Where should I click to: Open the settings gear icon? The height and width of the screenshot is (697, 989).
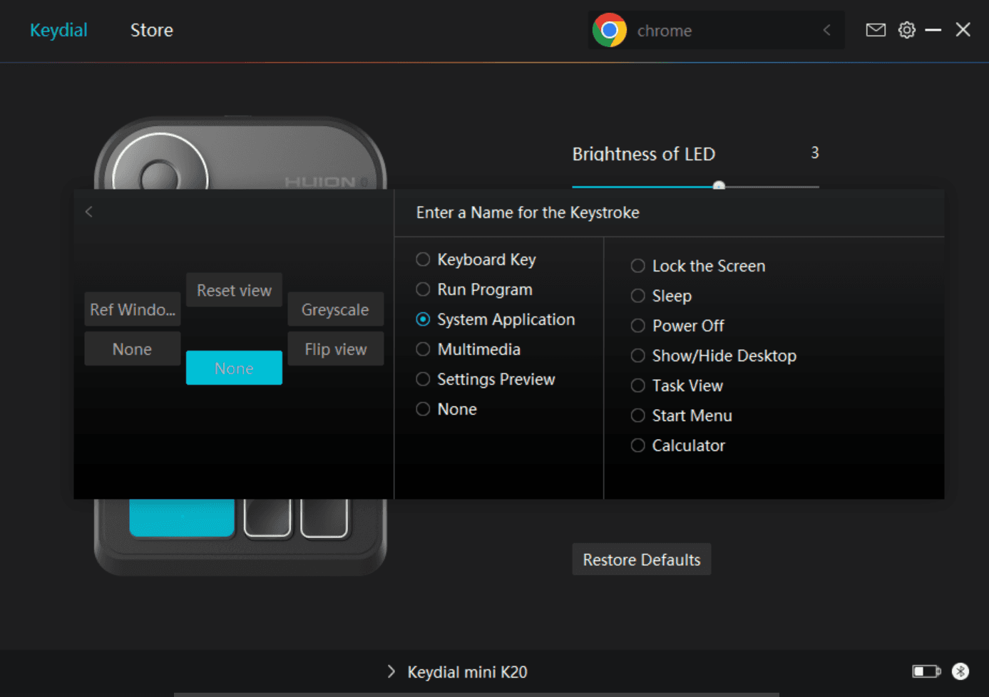(x=906, y=30)
